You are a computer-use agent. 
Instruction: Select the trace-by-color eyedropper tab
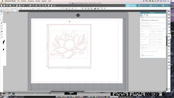coord(144,15)
